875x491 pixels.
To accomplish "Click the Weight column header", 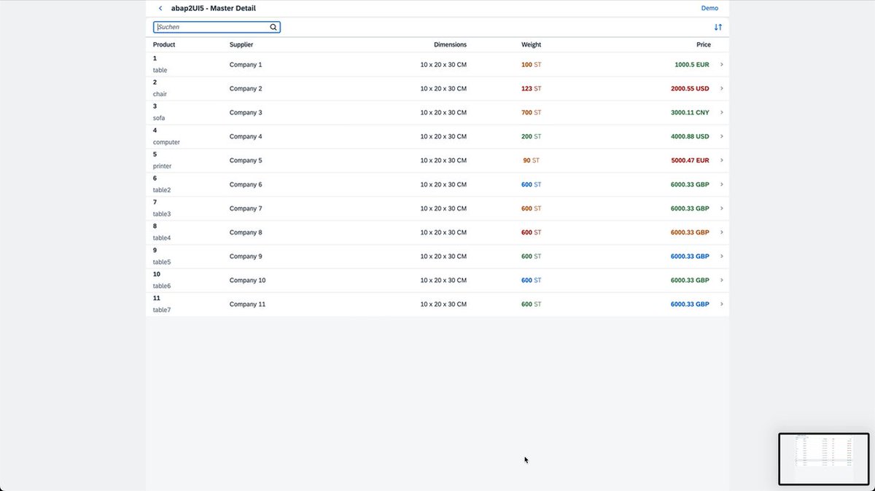I will coord(531,44).
